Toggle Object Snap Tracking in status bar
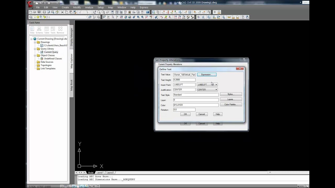 82,186
